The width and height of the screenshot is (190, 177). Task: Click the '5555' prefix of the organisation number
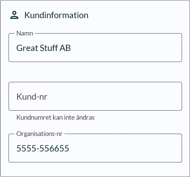[x=26, y=148]
